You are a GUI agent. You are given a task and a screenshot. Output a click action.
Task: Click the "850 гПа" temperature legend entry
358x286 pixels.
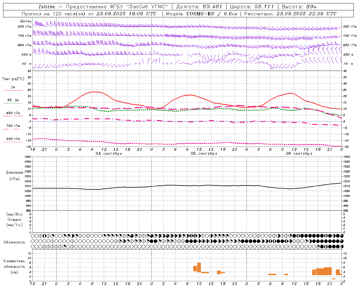[x=13, y=113]
